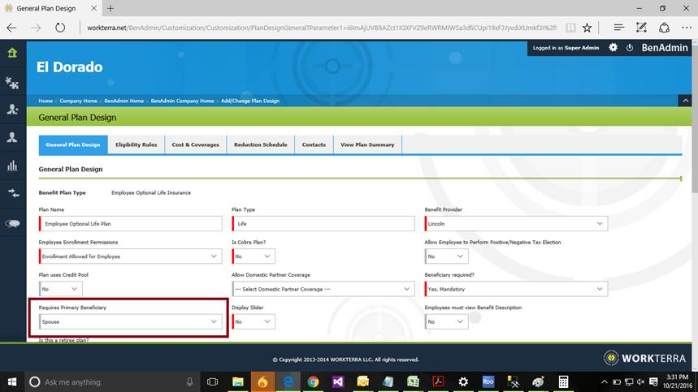Switch to General Plan Design tab
Viewport: 698px width, 392px height.
[73, 145]
